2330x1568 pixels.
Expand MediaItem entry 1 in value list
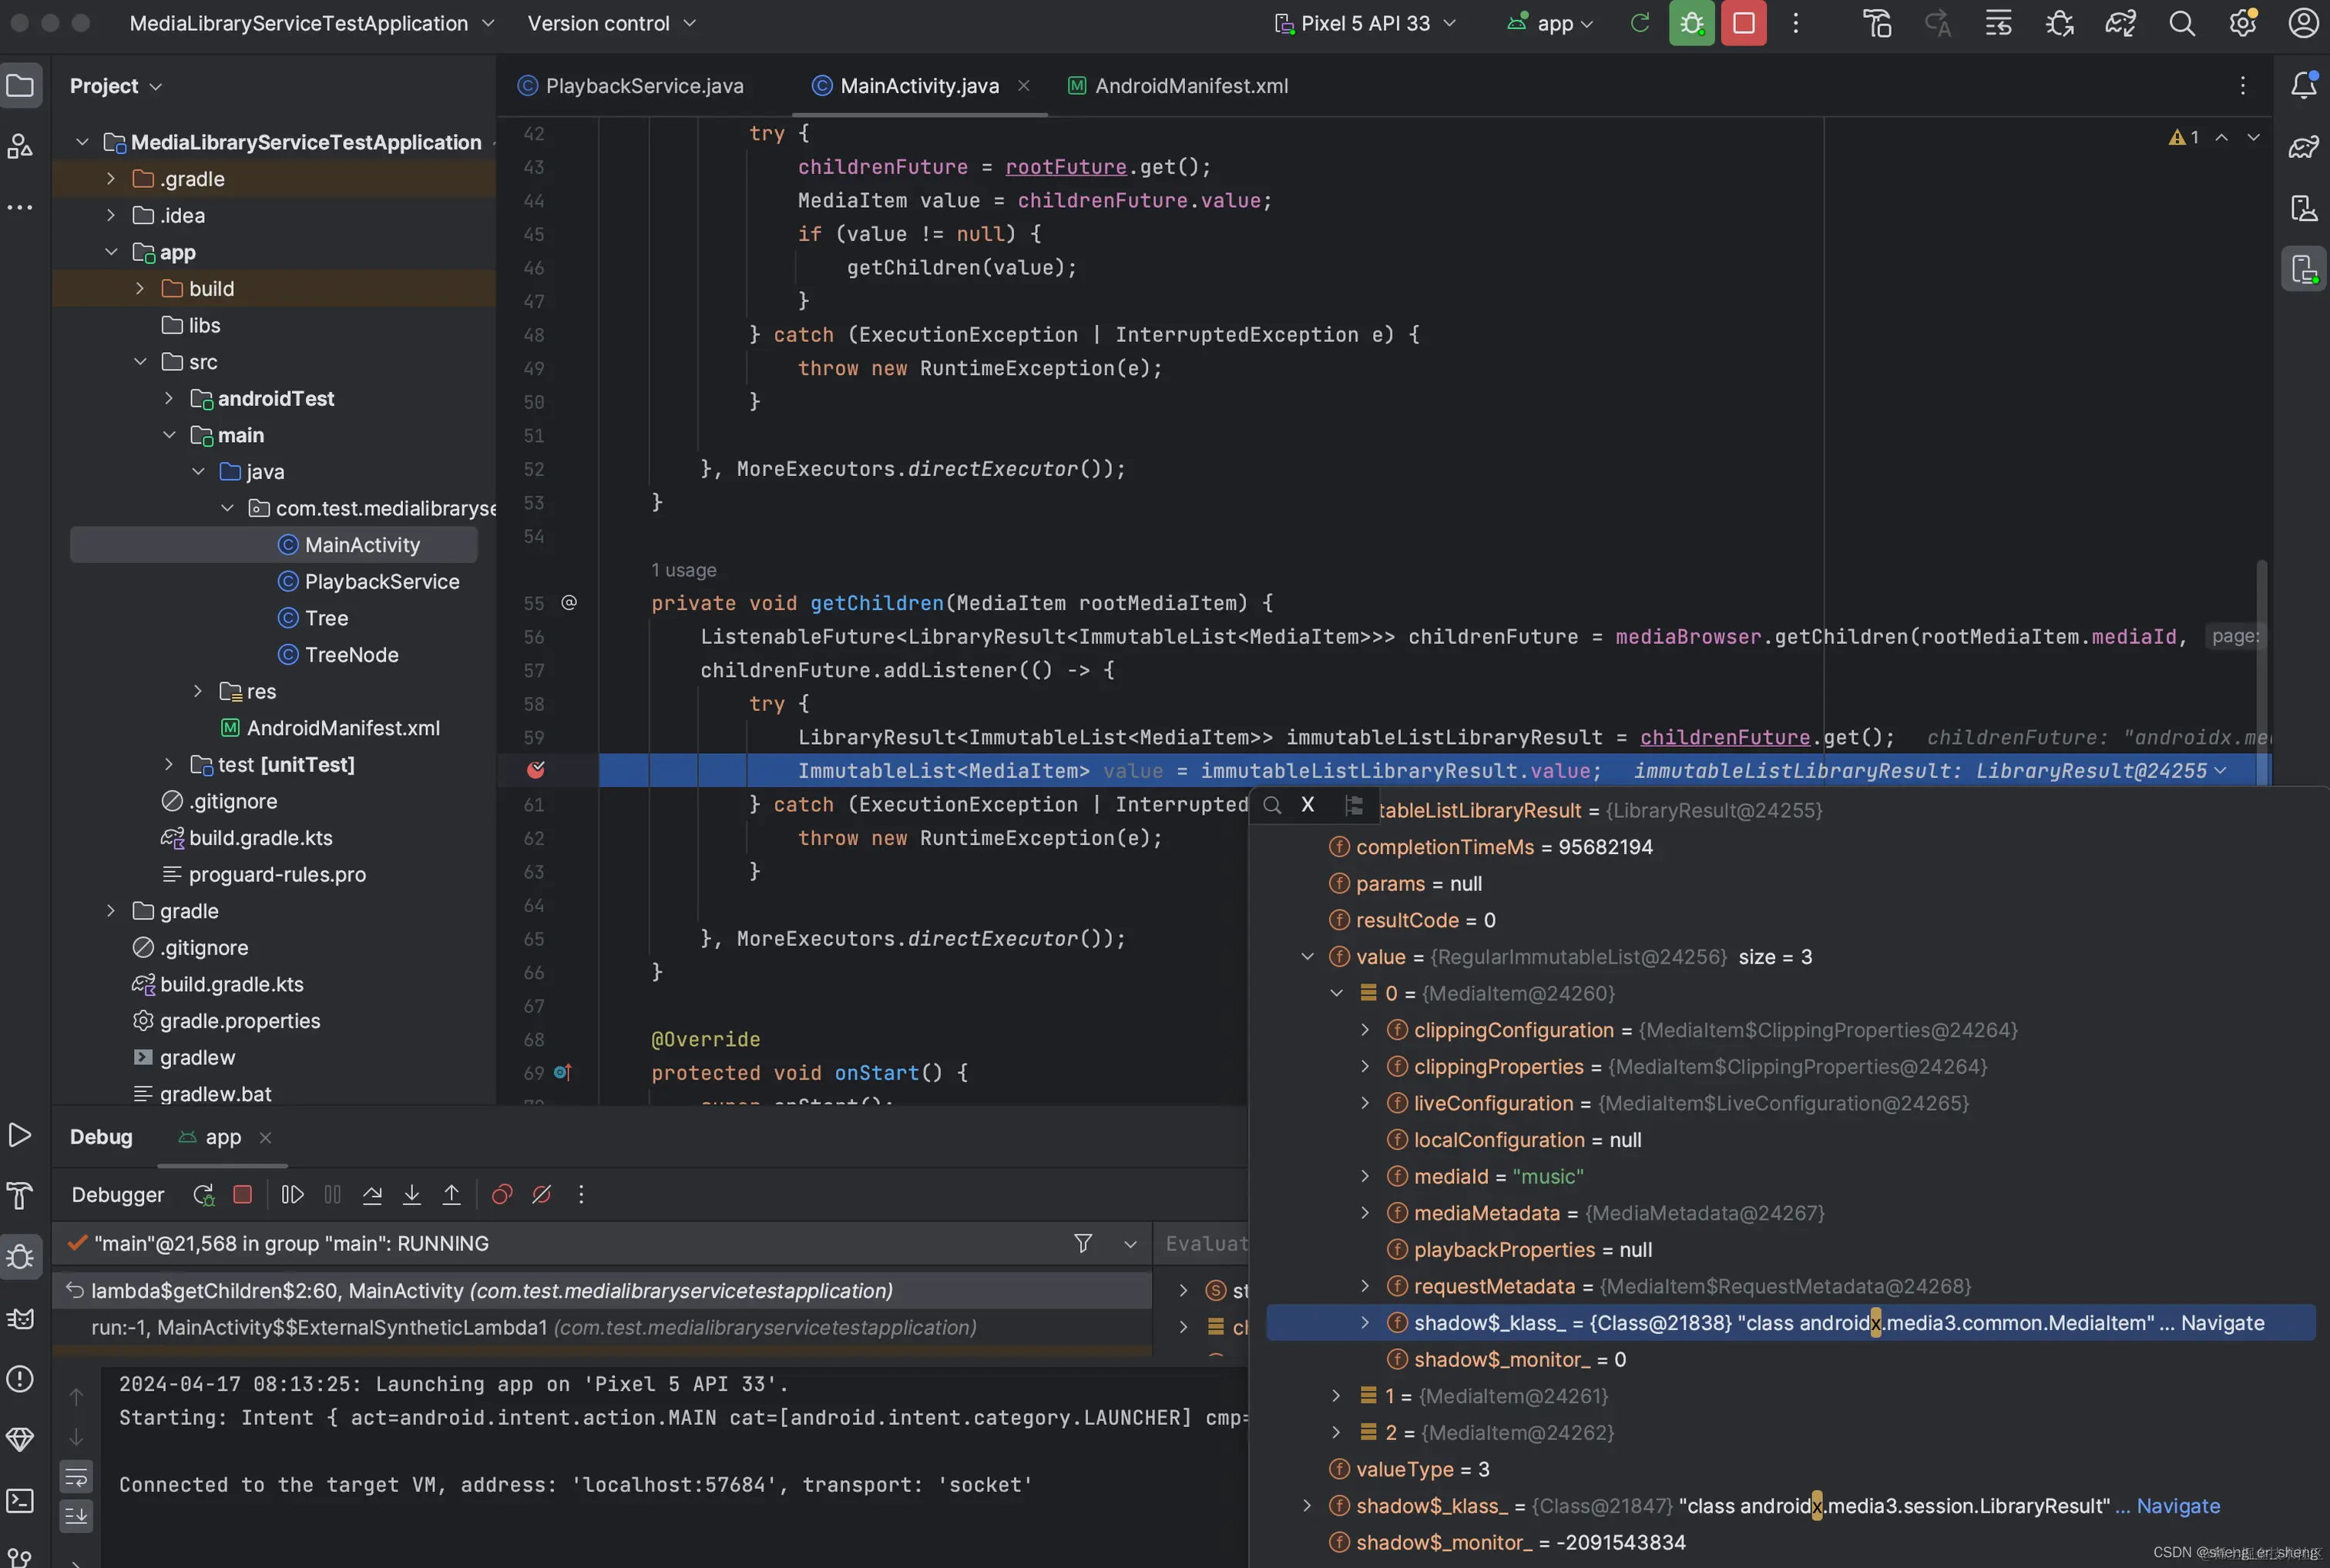(1337, 1396)
